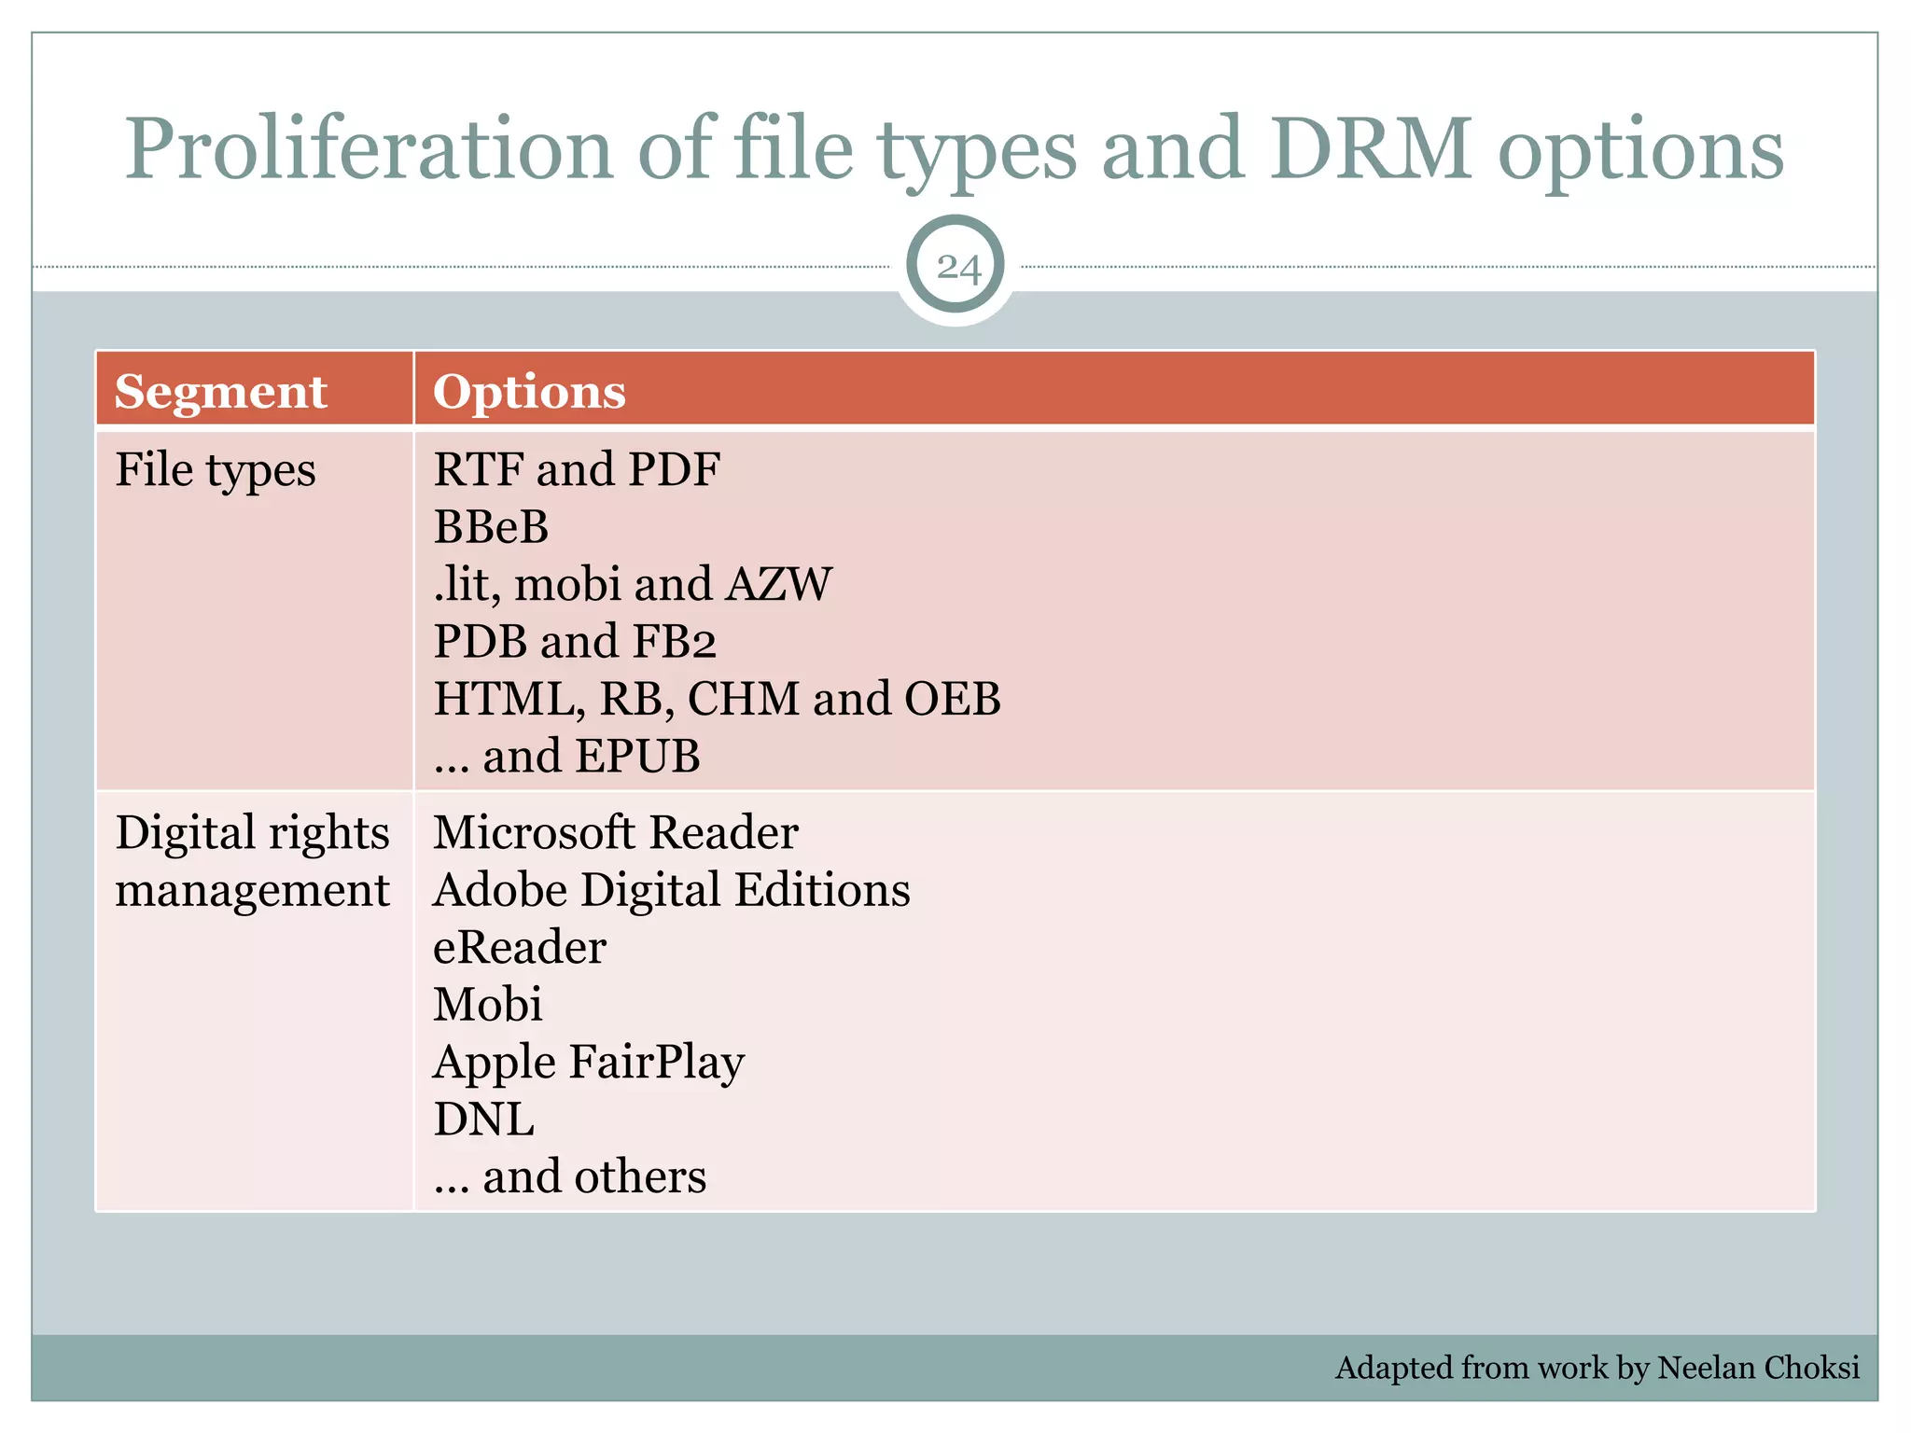Click the 'BBeB' entry
The height and width of the screenshot is (1433, 1911).
point(491,527)
